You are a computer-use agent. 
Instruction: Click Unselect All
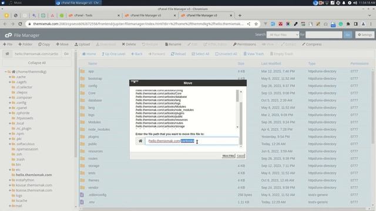226,54
